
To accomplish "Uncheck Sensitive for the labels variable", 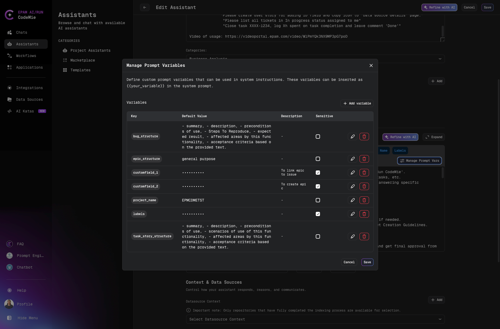I will 318,214.
